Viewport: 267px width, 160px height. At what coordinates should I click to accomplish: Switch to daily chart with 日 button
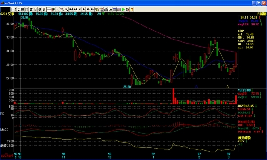tap(36, 9)
